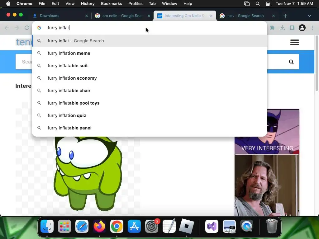Viewport: 319px width, 239px height.
Task: Click Tenor search magnifier button
Action: 291,62
